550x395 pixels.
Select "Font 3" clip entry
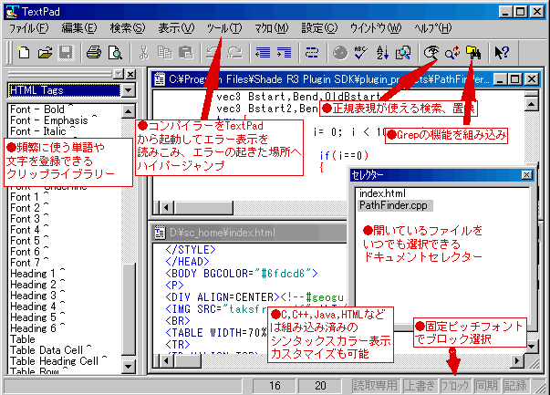[29, 219]
